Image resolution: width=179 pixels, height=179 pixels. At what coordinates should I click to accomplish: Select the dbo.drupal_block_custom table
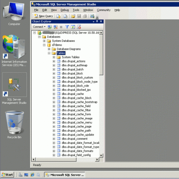pos(77,78)
